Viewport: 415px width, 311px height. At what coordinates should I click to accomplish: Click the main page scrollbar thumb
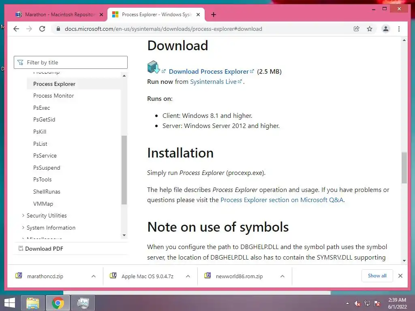tap(404, 168)
